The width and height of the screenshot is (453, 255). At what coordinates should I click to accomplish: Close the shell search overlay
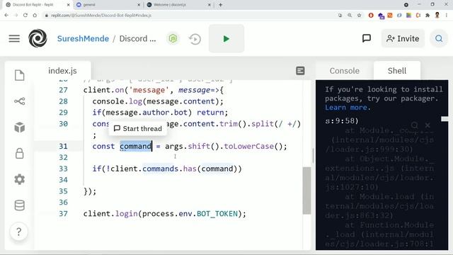pos(428,125)
